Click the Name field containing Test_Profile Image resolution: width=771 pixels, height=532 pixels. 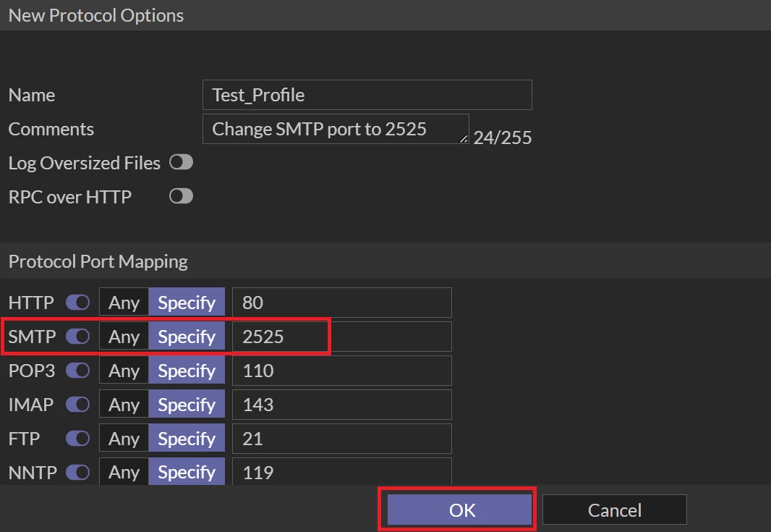(367, 95)
